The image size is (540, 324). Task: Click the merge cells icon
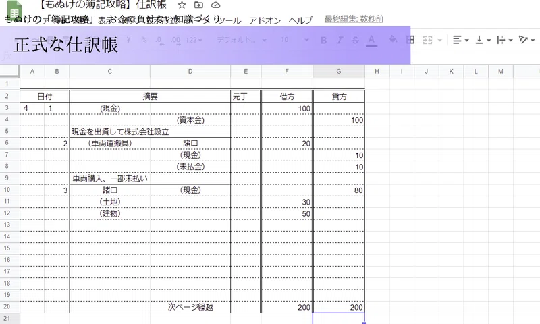427,40
